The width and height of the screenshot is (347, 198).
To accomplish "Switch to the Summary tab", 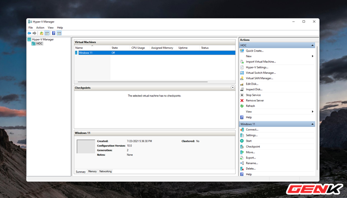I will [x=81, y=171].
